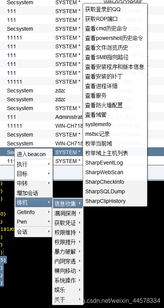Viewport: 164px width, 308px height.
Task: Run SharpWebScan
Action: [x=115, y=172]
